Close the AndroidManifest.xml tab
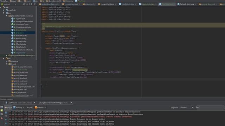Screen dimensions: 225x126 (x=59, y=4)
